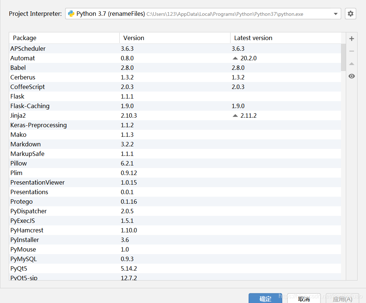366x303 pixels.
Task: Select the Automat package row
Action: point(175,58)
